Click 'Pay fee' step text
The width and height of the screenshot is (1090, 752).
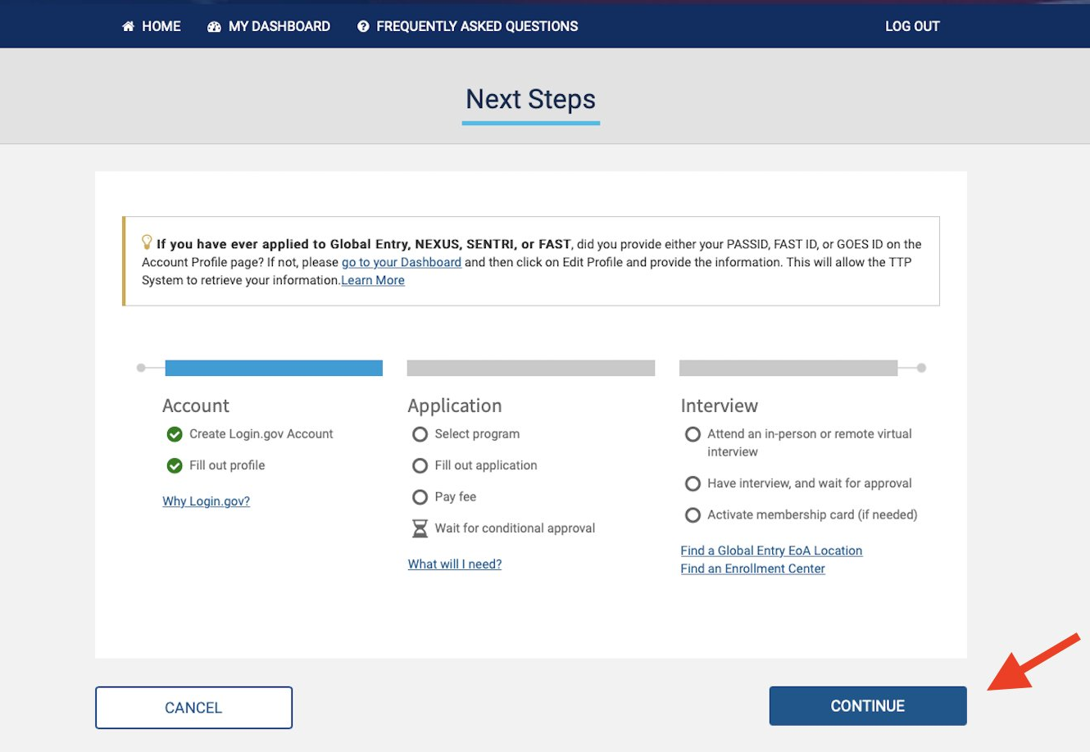pyautogui.click(x=456, y=497)
